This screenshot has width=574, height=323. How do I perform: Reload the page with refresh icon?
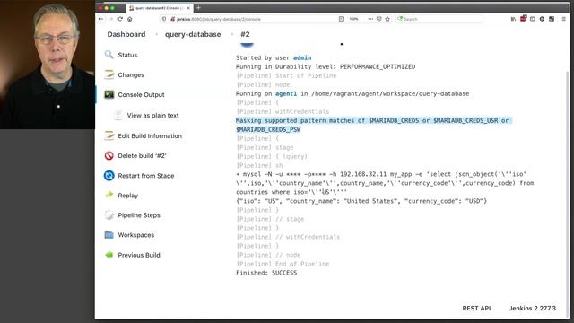pos(120,19)
